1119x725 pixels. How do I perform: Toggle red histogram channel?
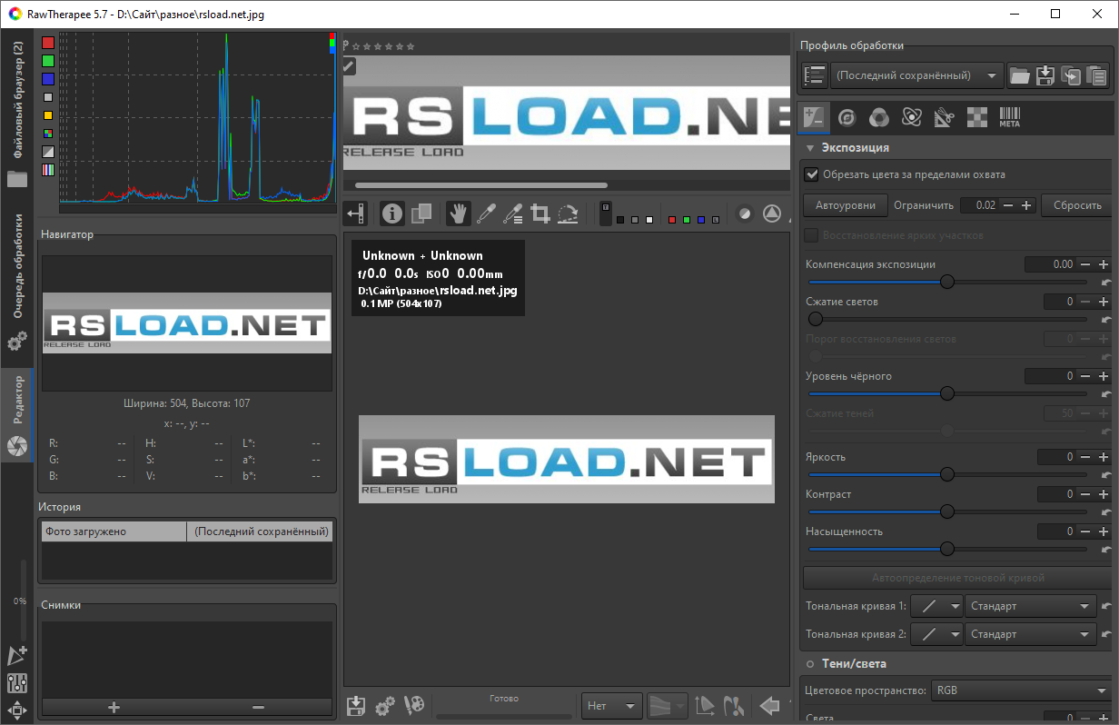[48, 43]
